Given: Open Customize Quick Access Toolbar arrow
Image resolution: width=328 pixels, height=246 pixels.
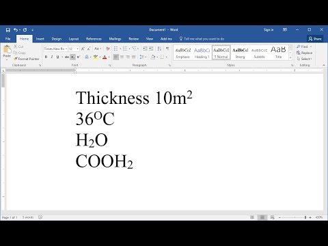Looking at the screenshot, I should [x=33, y=30].
